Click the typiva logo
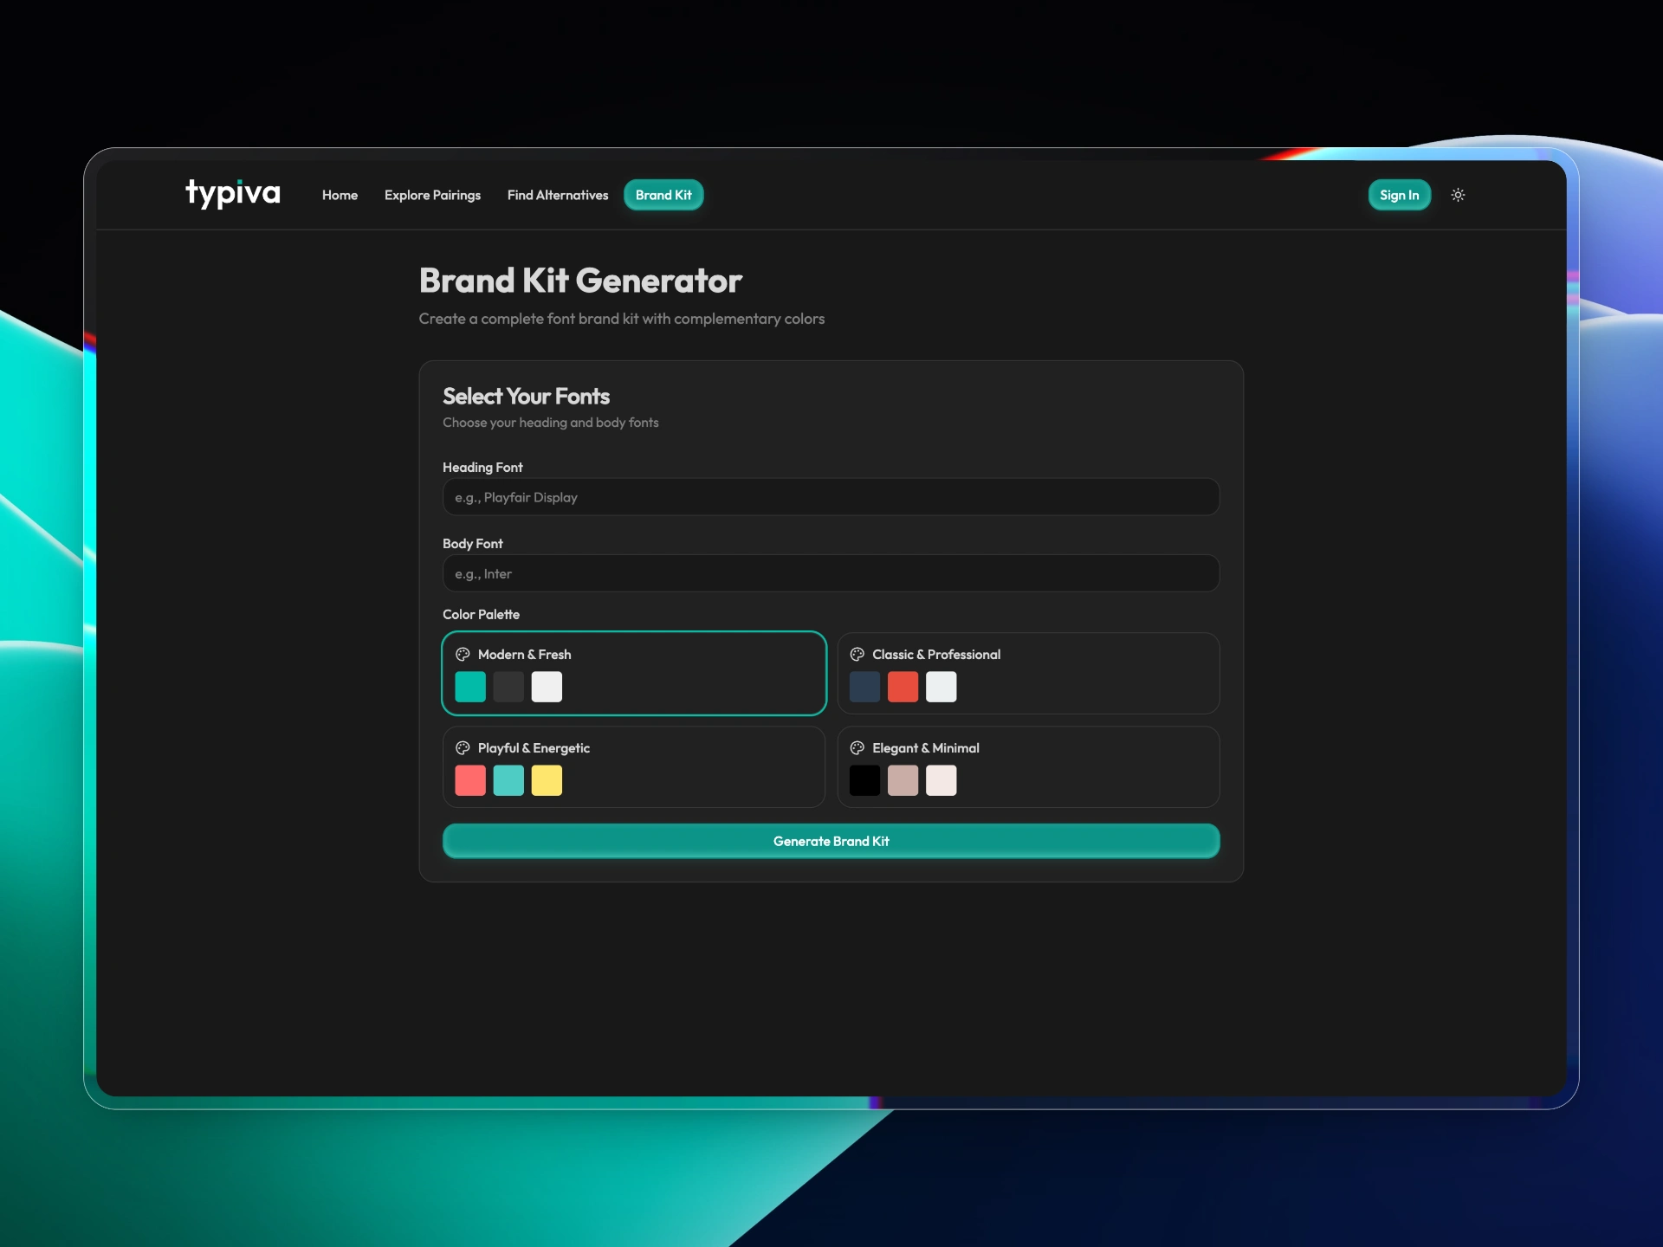Viewport: 1663px width, 1247px height. tap(232, 194)
